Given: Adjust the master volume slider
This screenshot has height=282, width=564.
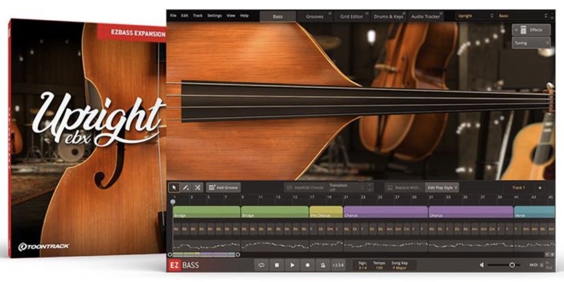Looking at the screenshot, I should [512, 265].
